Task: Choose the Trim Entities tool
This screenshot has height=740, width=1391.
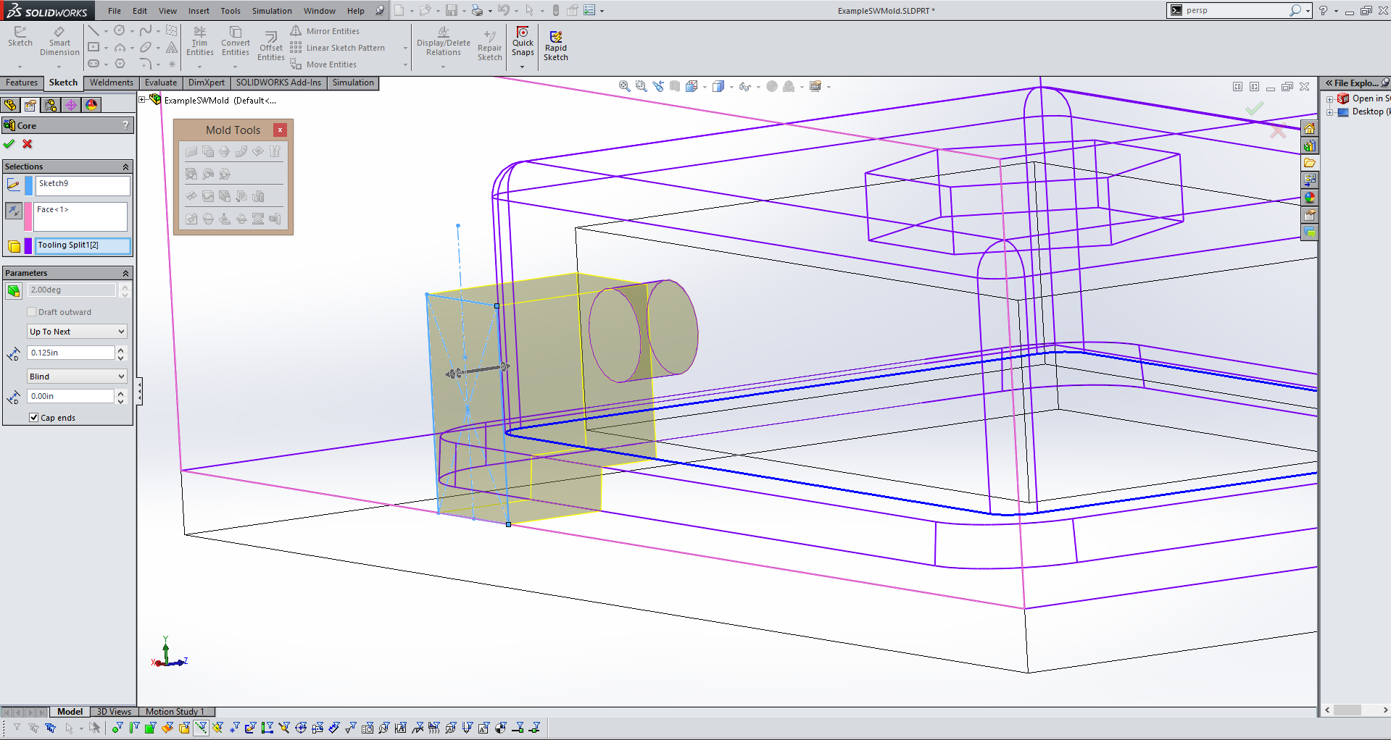Action: (x=200, y=41)
